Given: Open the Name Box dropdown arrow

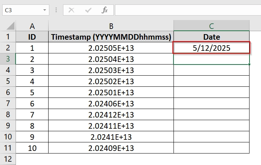Looking at the screenshot, I should pyautogui.click(x=44, y=10).
